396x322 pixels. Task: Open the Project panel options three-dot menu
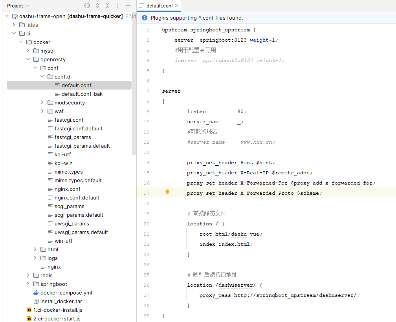[x=118, y=5]
